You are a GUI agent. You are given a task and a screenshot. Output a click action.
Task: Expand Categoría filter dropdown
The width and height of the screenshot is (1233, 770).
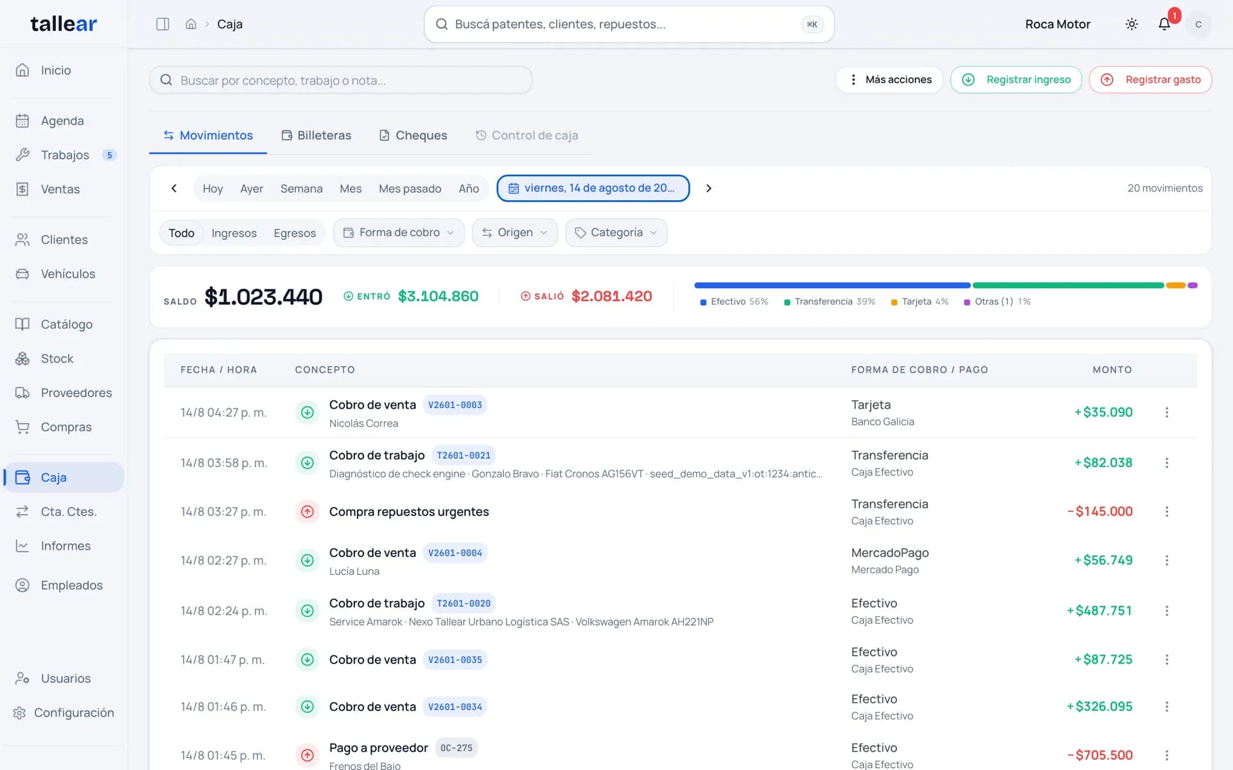pos(616,233)
